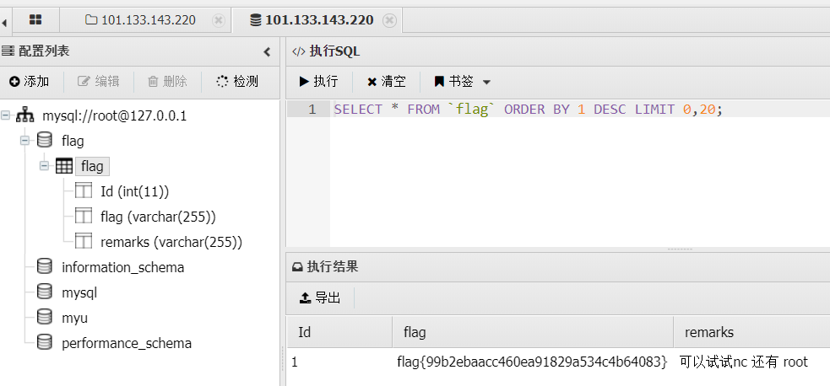Click the 删除 button
Image resolution: width=830 pixels, height=386 pixels.
click(167, 81)
